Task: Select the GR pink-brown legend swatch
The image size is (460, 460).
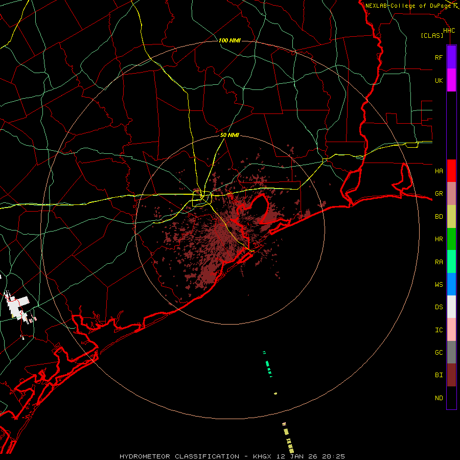Action: 451,193
